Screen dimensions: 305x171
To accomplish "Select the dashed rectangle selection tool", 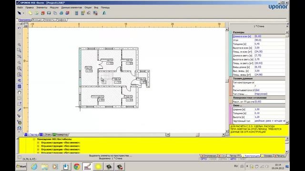I will (19, 98).
